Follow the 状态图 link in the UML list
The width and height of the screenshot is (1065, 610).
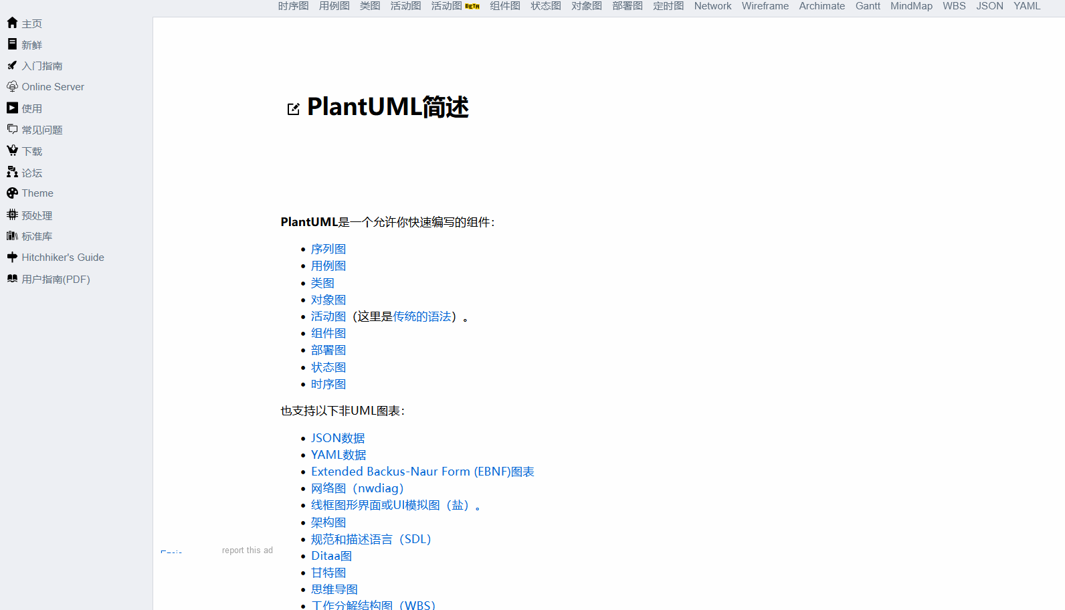click(x=328, y=367)
